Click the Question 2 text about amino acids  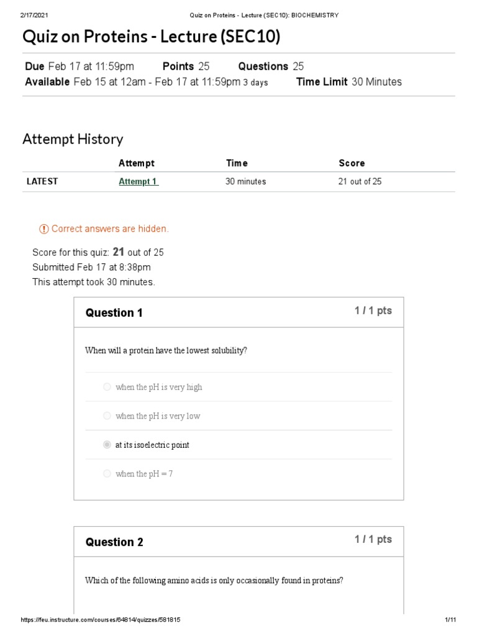(214, 581)
